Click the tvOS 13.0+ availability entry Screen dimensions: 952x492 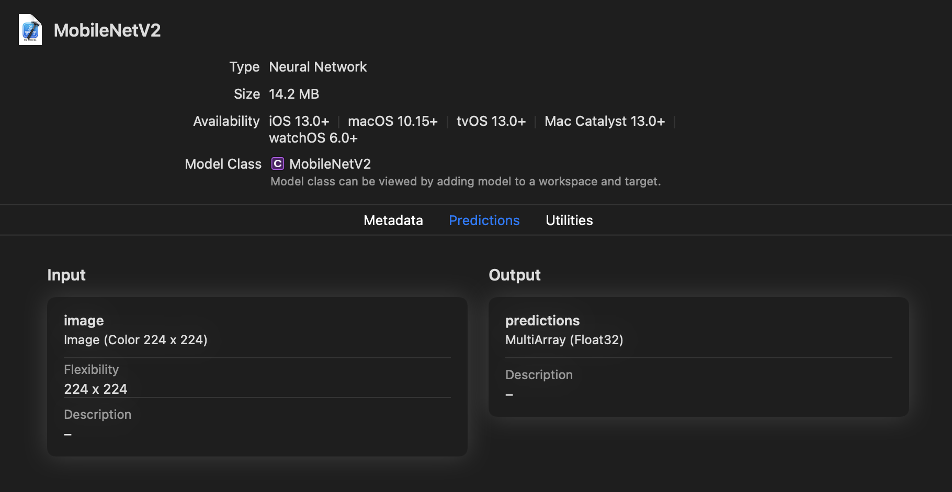click(x=491, y=121)
